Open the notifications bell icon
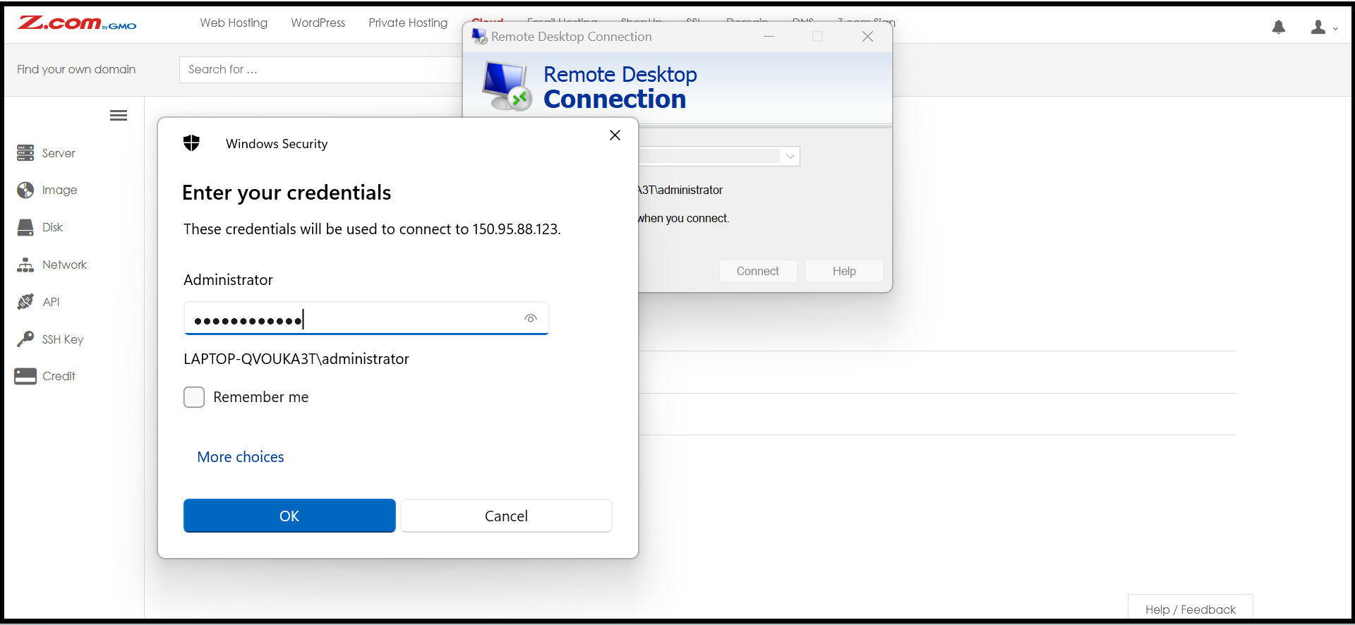Screen dimensions: 1355x625 coord(1278,28)
